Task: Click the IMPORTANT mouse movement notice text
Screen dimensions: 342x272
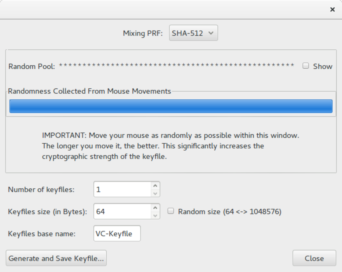Action: point(170,146)
